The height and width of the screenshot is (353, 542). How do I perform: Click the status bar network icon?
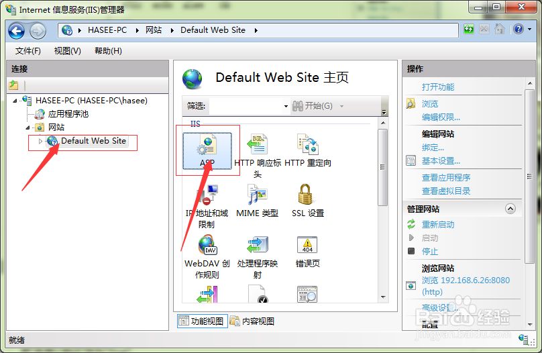click(x=523, y=339)
